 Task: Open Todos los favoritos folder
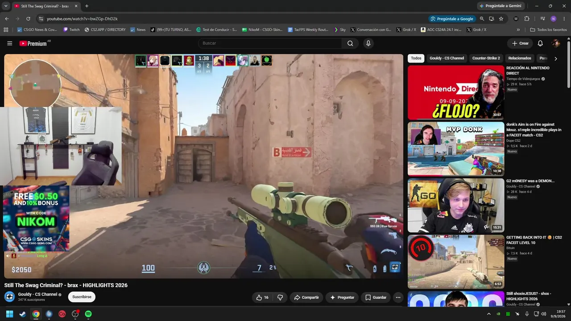tap(548, 29)
